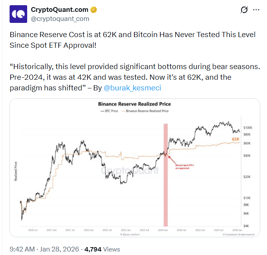Click the CryptoQuant profile avatar
Image resolution: width=267 pixels, height=255 pixels.
point(18,14)
